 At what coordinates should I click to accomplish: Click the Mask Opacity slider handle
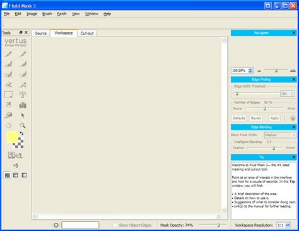[218, 225]
